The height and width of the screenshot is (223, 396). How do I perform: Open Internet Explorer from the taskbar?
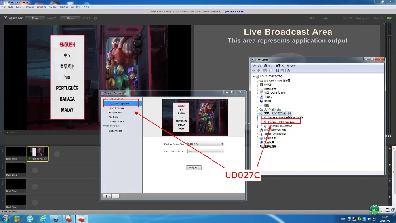pyautogui.click(x=43, y=219)
